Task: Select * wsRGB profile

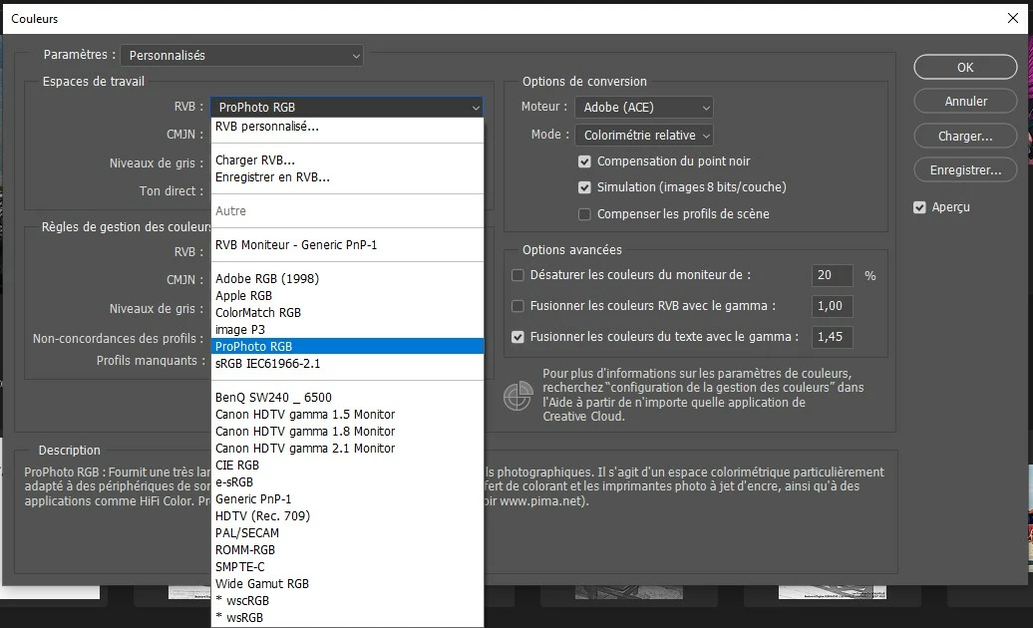Action: click(347, 617)
